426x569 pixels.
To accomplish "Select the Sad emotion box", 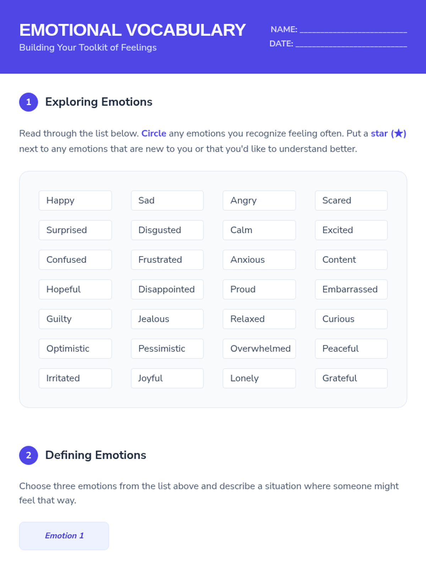I will [167, 201].
